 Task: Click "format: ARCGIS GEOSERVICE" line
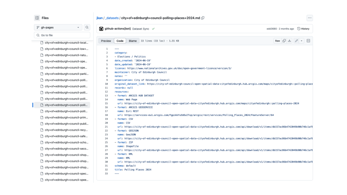coord(134,107)
